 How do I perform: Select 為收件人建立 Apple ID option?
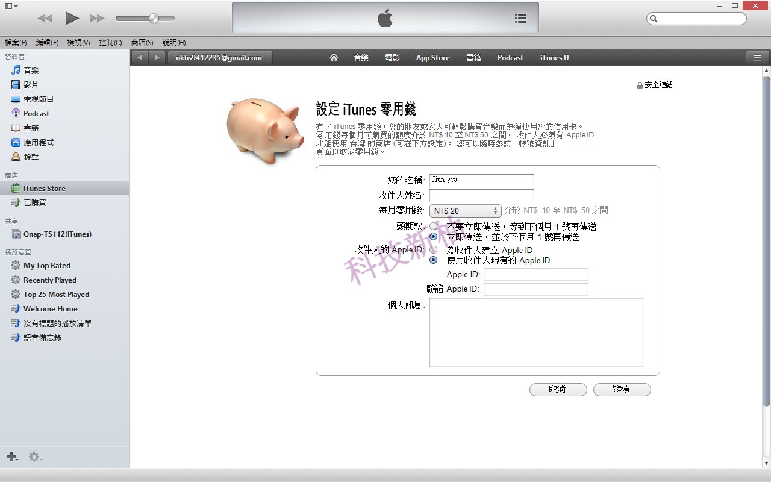[x=434, y=250]
